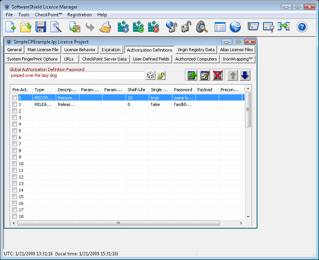Click the package export box icon
Screen dimensions: 319x260
click(75, 27)
